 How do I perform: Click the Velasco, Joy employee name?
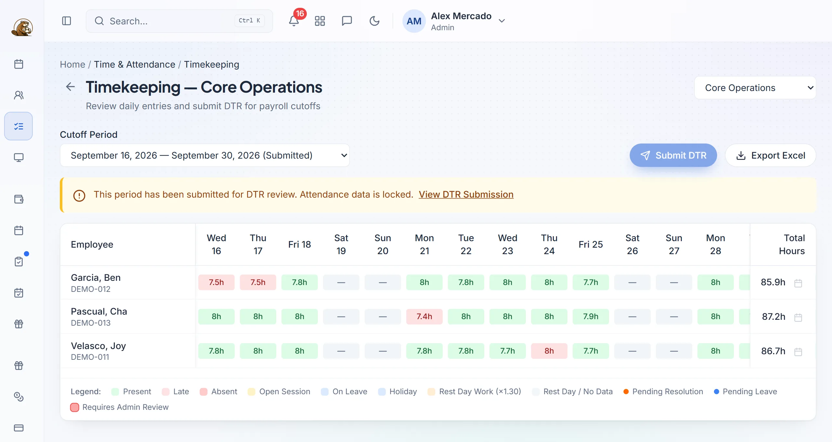(x=98, y=345)
